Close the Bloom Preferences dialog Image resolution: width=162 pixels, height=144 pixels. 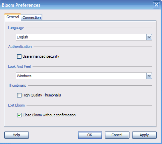[156, 5]
